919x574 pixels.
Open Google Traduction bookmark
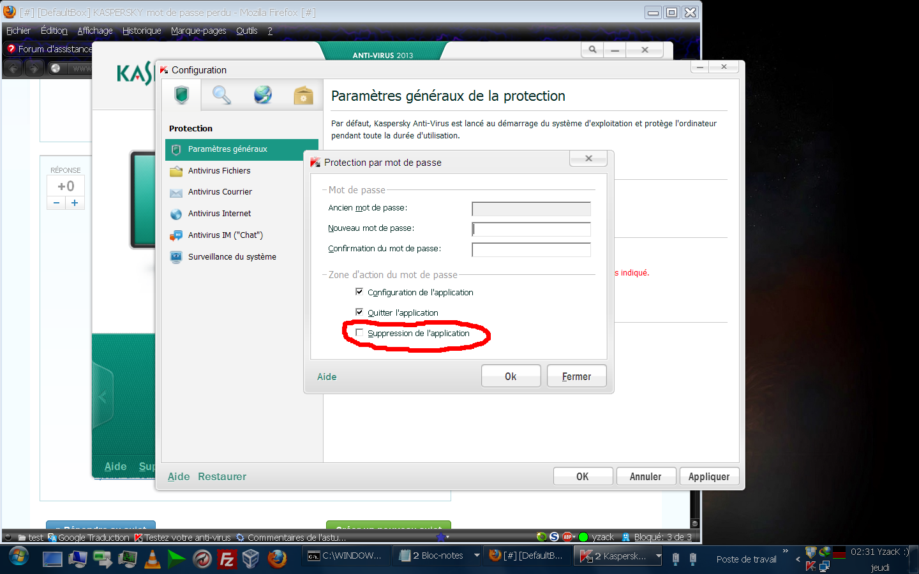(x=88, y=538)
